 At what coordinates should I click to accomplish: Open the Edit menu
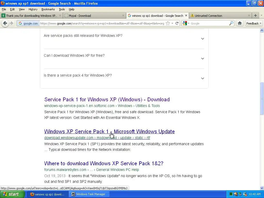12,9
